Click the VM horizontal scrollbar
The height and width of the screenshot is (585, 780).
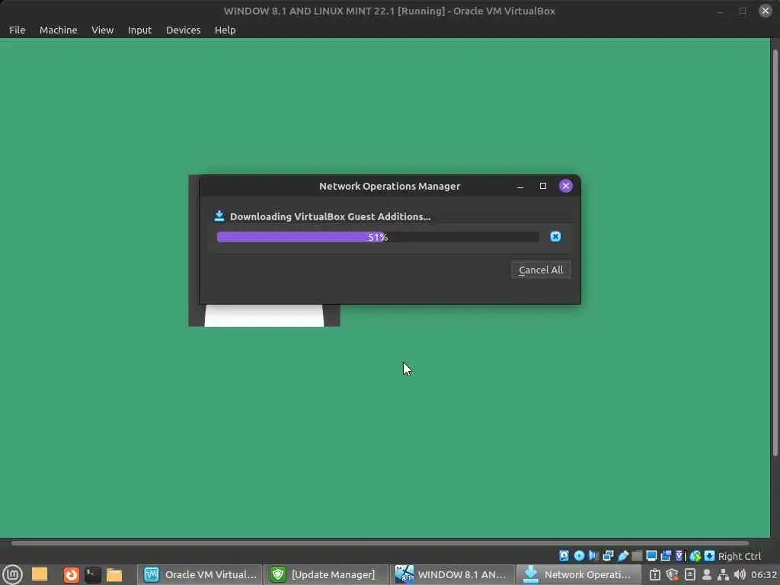(x=380, y=543)
